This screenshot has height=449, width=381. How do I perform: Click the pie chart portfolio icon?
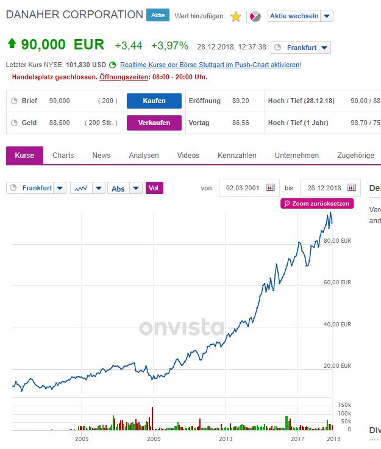(256, 16)
